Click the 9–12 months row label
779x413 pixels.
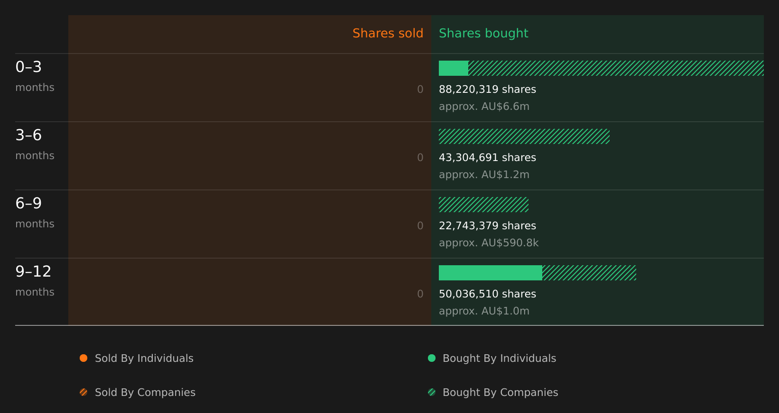click(35, 281)
